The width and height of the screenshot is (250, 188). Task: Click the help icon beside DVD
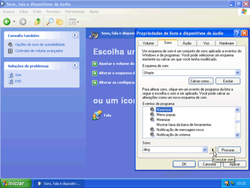[x=11, y=81]
